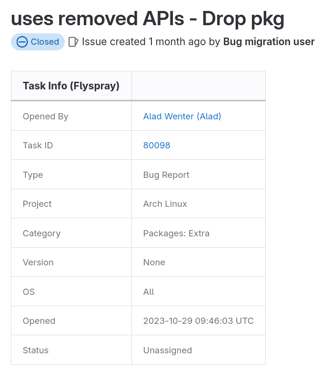Click the 'Project' row label
This screenshot has width=320, height=369.
(x=37, y=204)
